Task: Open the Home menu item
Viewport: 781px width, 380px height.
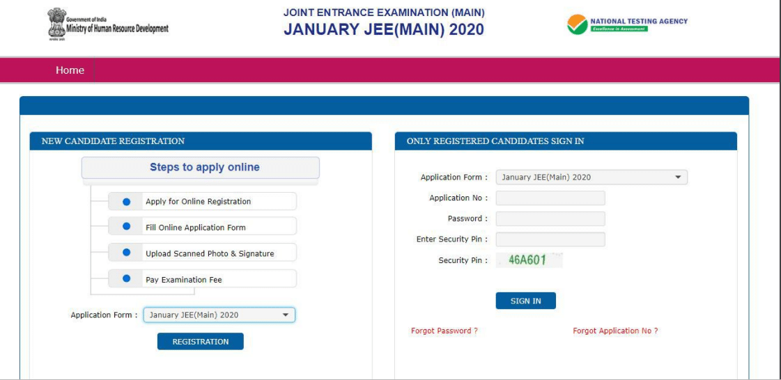Action: pos(70,70)
